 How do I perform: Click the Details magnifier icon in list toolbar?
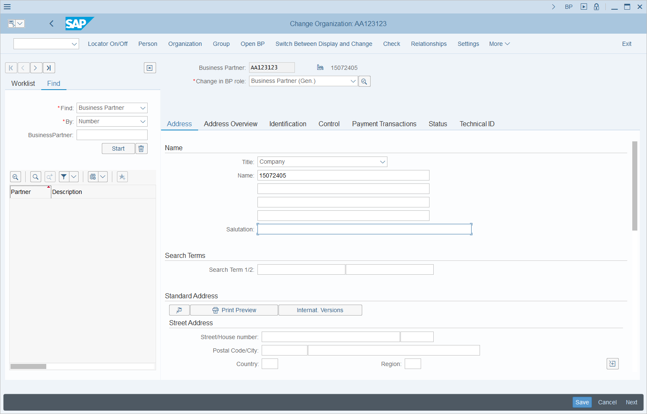[x=16, y=177]
